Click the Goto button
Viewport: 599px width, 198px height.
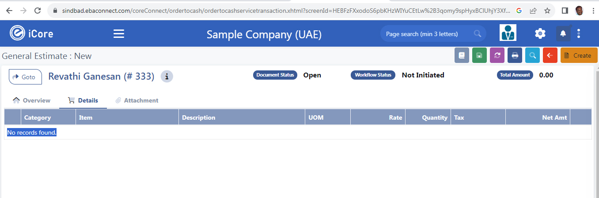(x=25, y=77)
